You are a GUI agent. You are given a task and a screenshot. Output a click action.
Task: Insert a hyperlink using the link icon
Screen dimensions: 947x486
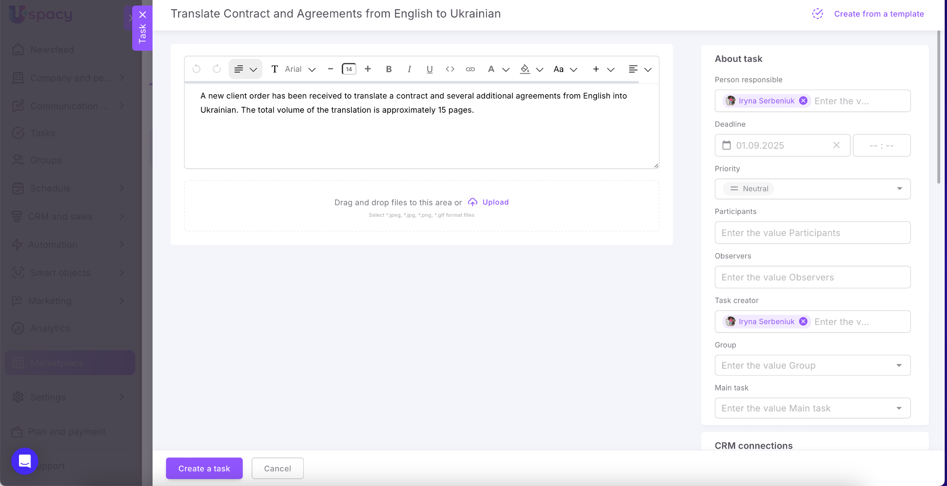pos(470,69)
